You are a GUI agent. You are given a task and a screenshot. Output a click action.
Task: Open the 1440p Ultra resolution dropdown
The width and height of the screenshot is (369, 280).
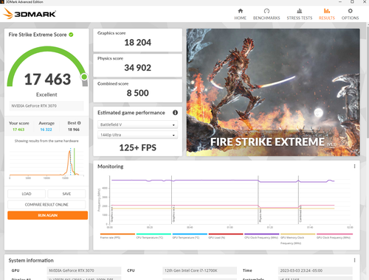coord(137,135)
